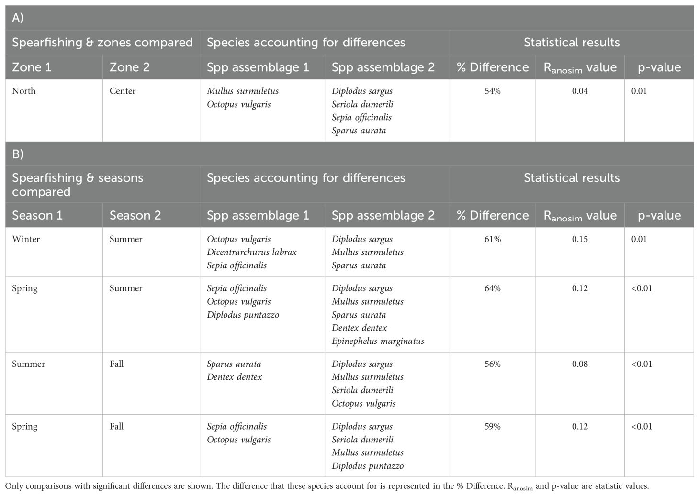Image resolution: width=699 pixels, height=496 pixels.
Task: Click the 'Season 1' column header
Action: point(37,215)
